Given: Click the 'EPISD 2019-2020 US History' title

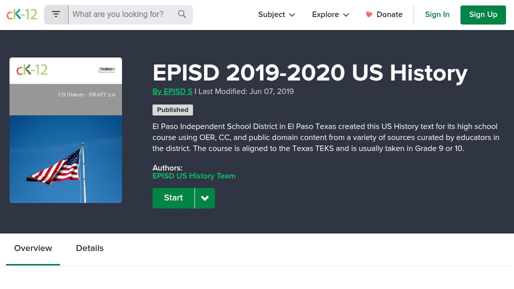Looking at the screenshot, I should click(310, 72).
